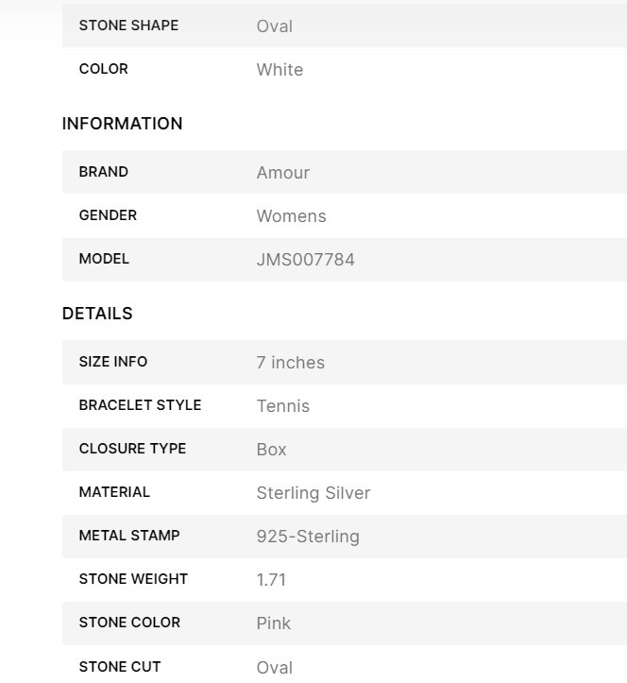The height and width of the screenshot is (683, 627).
Task: Click the Pink stone color value
Action: point(273,623)
